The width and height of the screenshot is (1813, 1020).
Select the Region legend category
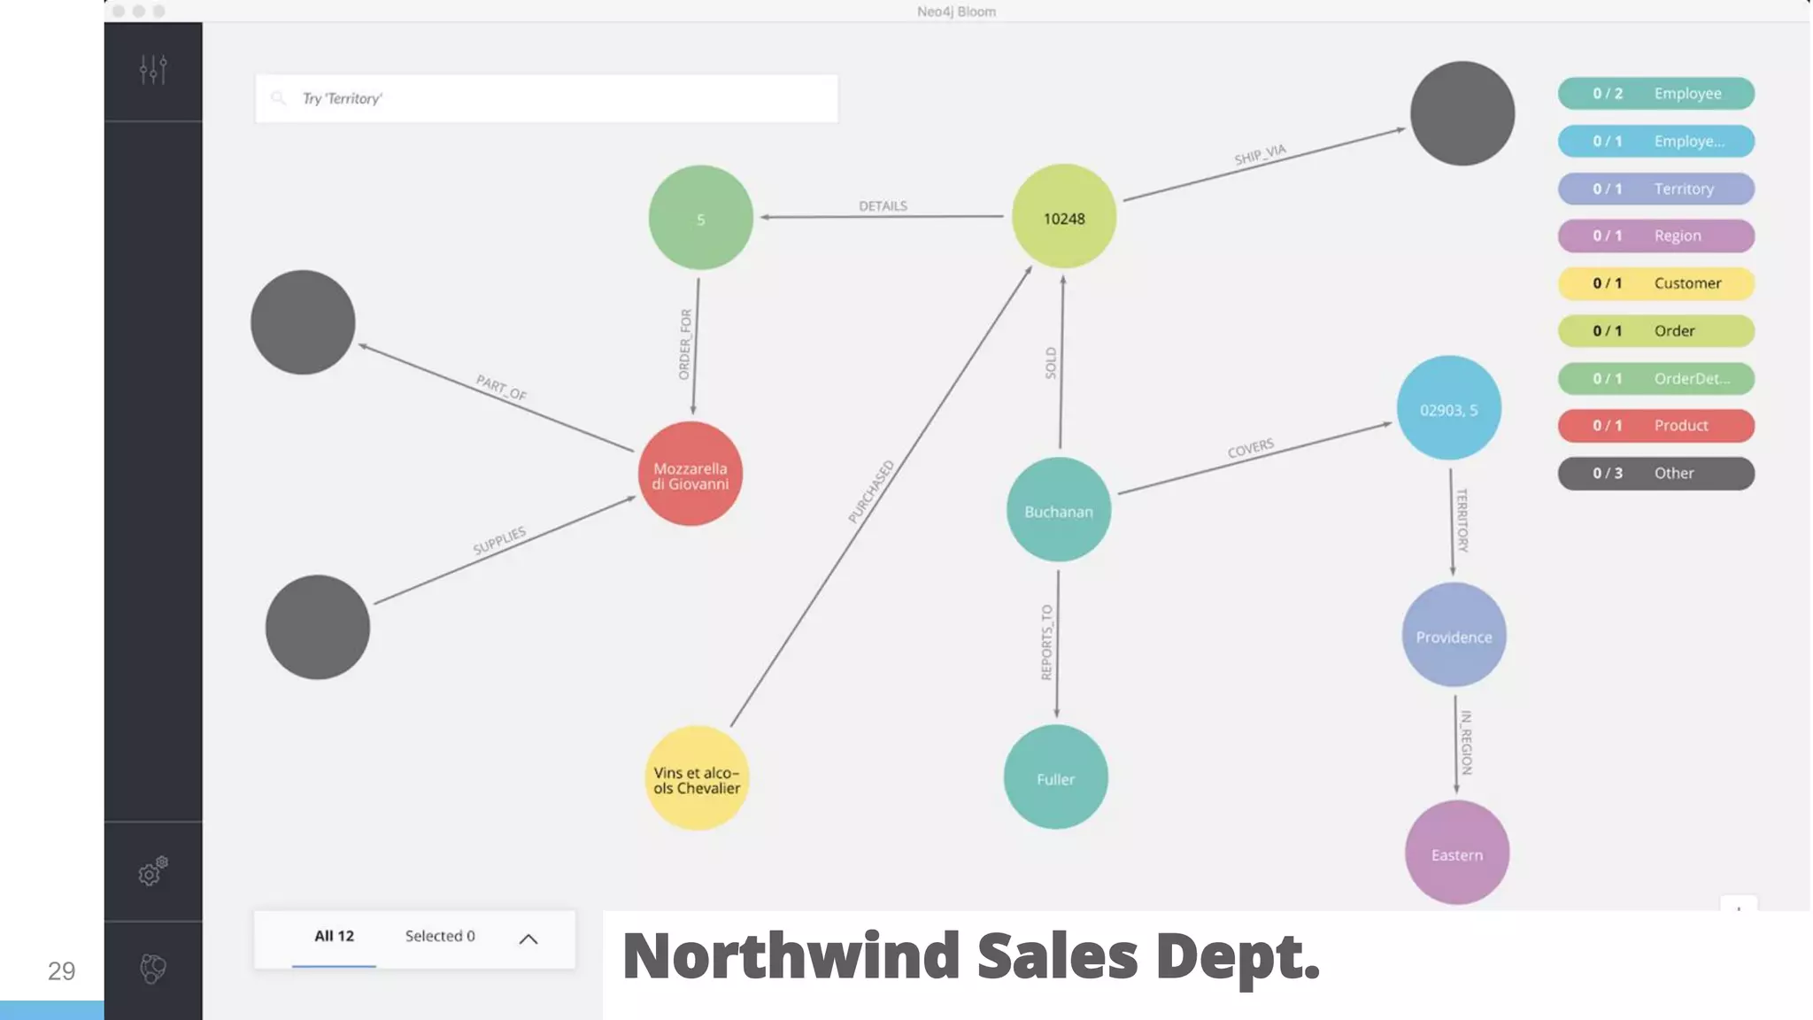(x=1655, y=236)
